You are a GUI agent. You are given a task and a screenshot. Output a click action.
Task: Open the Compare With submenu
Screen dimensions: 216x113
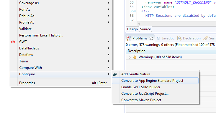coord(60,68)
